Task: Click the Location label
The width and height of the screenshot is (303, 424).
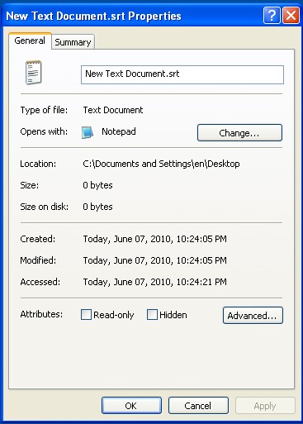Action: coord(38,164)
